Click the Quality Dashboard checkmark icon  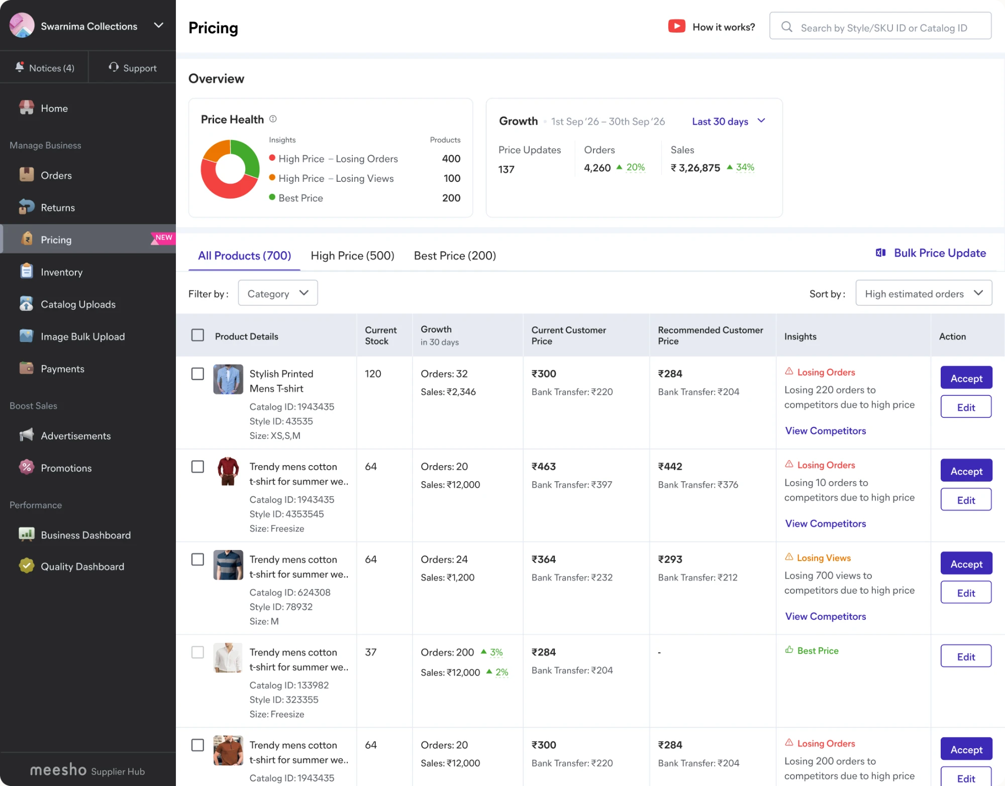(x=26, y=566)
